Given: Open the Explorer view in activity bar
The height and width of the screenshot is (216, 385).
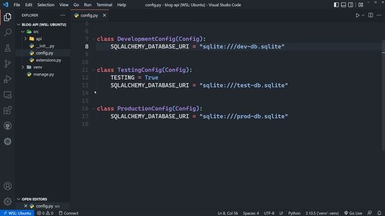Looking at the screenshot, I should coord(8,17).
